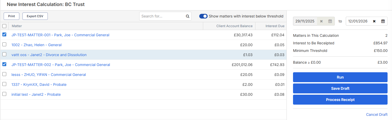Open the start date calendar icon
392x120 pixels.
[x=330, y=21]
